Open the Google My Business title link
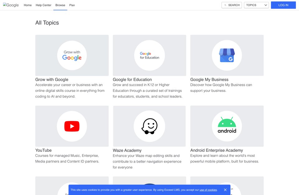Viewport: 299px width, 195px height. 209,80
